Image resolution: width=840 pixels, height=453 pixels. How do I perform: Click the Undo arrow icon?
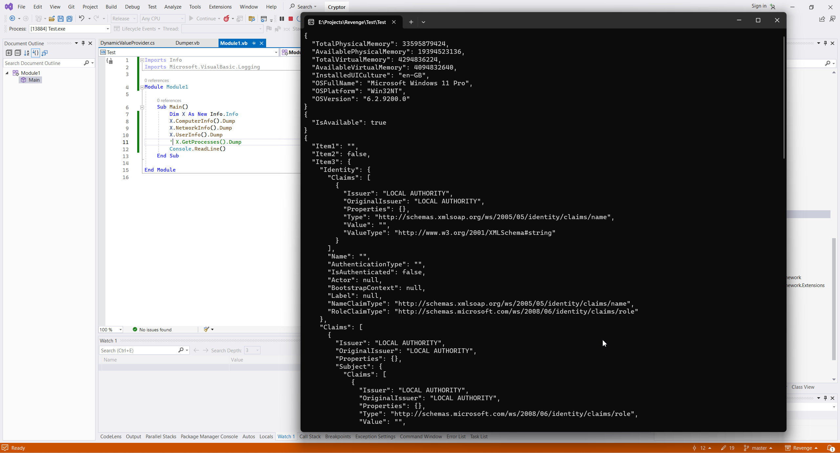81,19
